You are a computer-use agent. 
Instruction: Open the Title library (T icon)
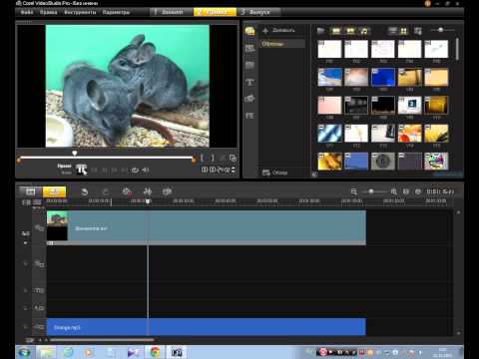pos(249,82)
